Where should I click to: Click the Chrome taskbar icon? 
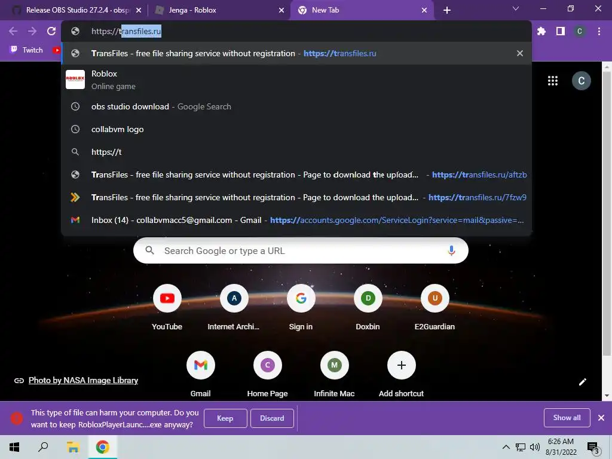tap(102, 447)
